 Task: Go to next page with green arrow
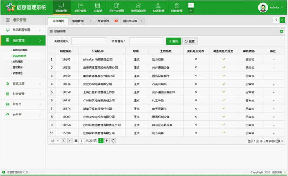101,141
